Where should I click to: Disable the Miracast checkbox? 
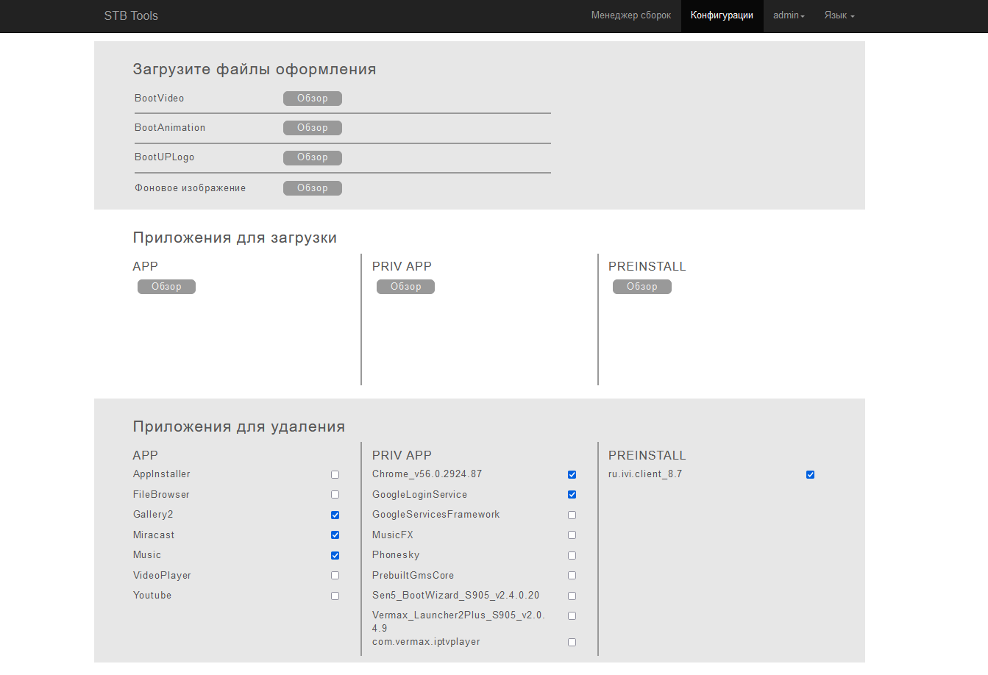(x=335, y=535)
